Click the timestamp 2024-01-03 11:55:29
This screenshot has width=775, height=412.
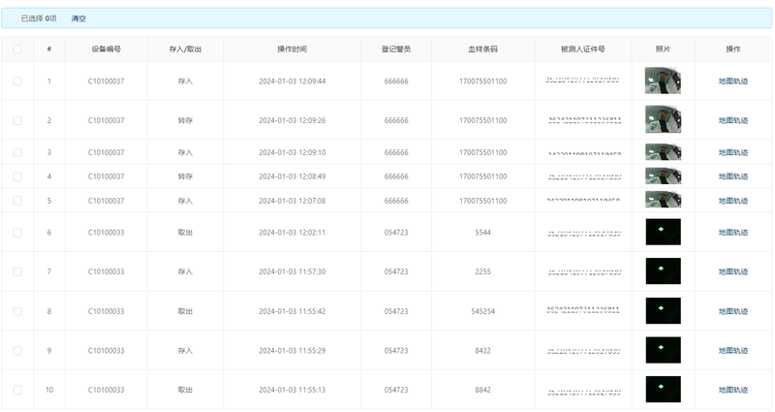point(293,351)
